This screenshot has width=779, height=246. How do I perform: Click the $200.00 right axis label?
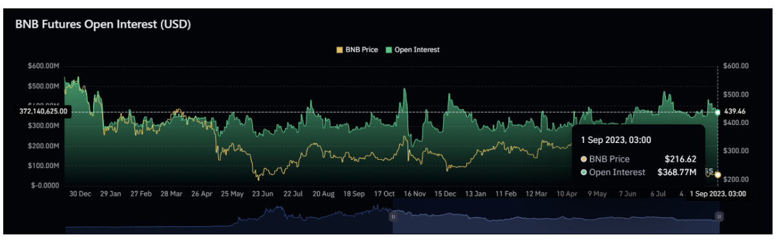click(736, 179)
